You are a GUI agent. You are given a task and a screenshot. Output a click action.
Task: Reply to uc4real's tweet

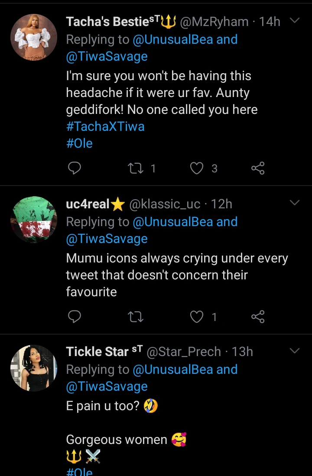click(x=75, y=317)
